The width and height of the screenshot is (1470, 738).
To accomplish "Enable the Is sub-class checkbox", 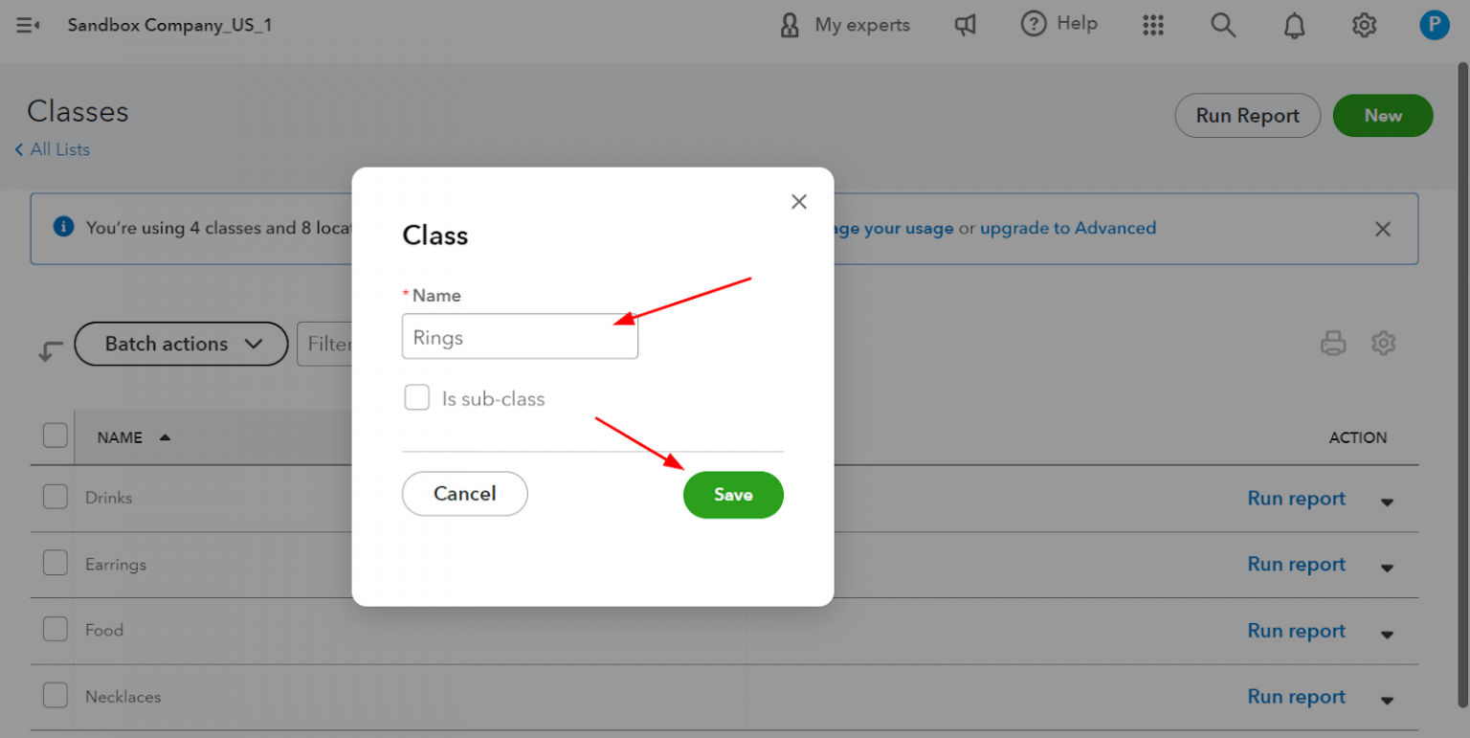I will 417,397.
